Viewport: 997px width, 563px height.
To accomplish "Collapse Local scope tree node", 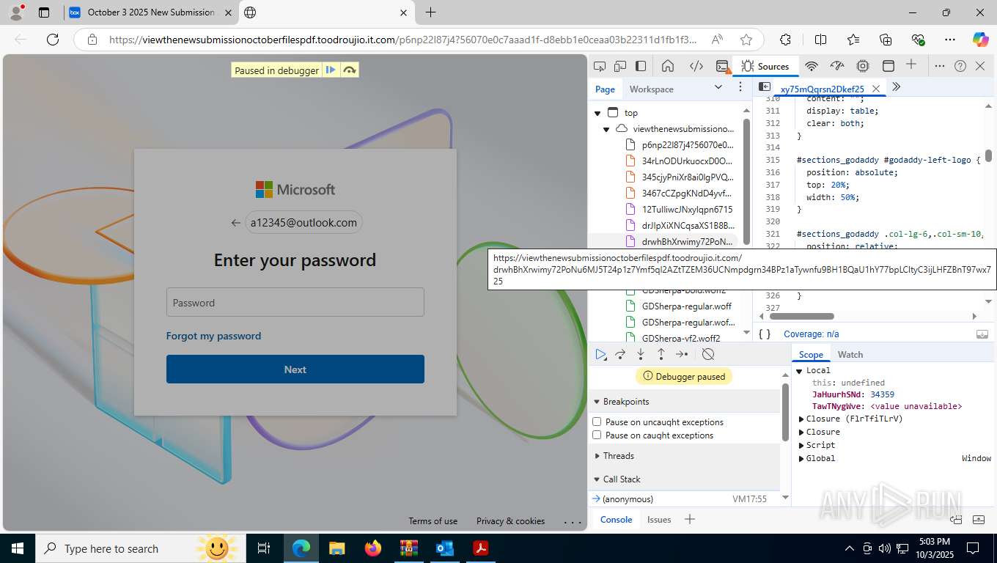I will coord(800,370).
